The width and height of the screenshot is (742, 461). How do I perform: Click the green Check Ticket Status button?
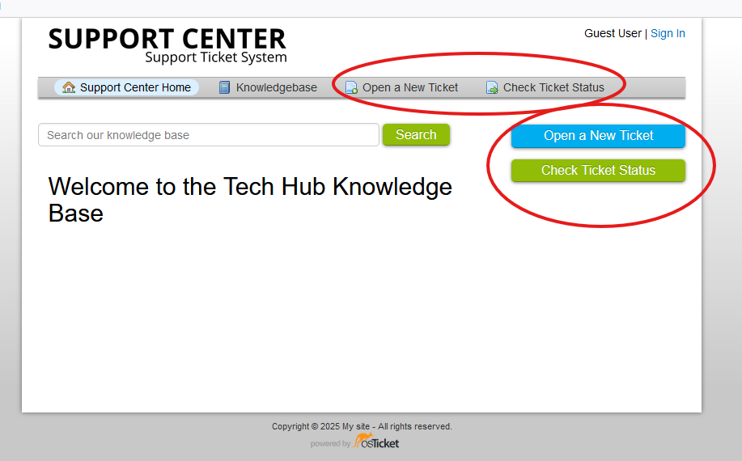598,171
